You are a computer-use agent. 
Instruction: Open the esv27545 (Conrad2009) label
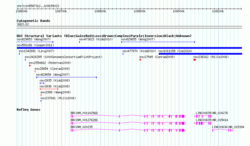click(157, 57)
